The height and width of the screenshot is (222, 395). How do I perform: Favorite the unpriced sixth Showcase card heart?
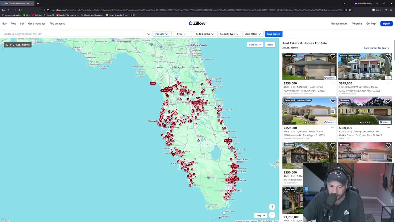tap(388, 146)
